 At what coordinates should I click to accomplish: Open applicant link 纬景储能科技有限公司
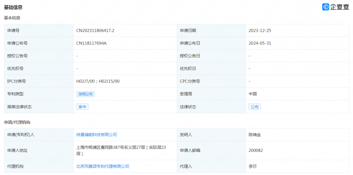point(97,135)
